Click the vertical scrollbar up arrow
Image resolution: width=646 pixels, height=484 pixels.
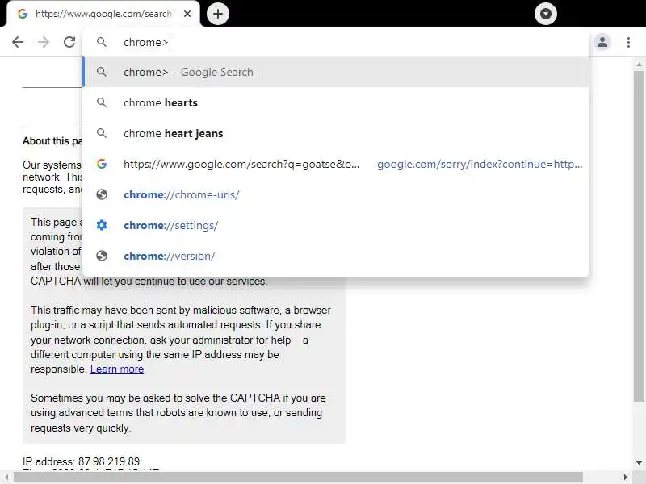(x=639, y=65)
